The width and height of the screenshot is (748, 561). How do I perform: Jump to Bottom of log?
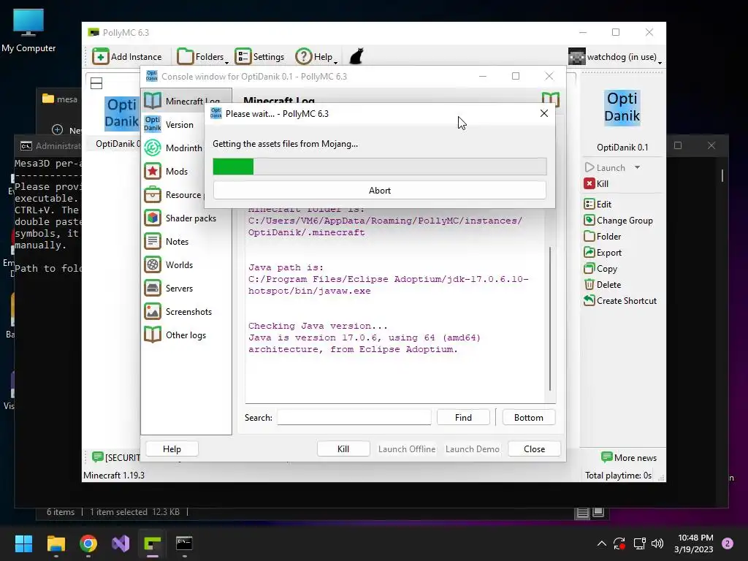[528, 417]
